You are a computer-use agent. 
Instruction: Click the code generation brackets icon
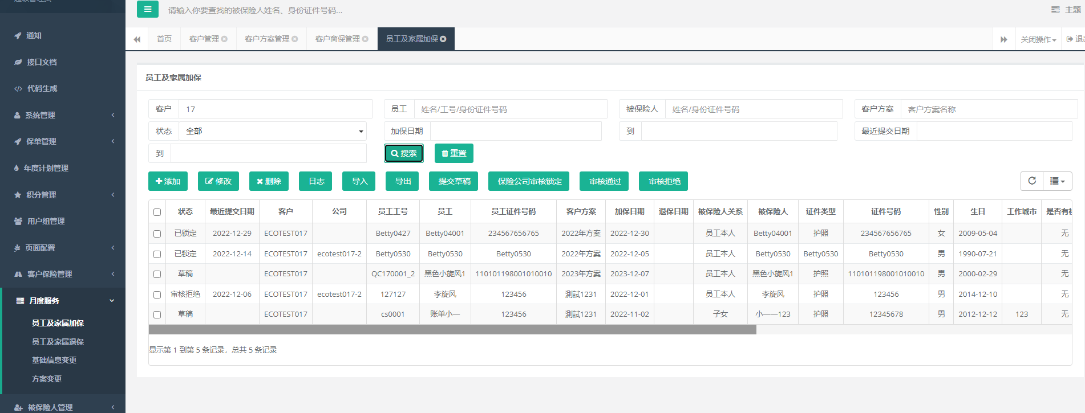(18, 88)
